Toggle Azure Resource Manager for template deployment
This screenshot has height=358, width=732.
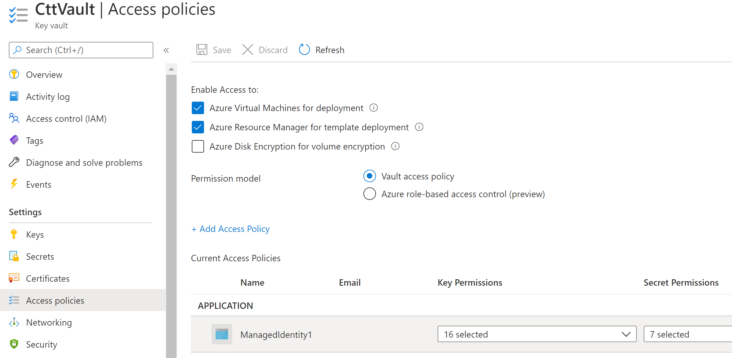(x=198, y=127)
